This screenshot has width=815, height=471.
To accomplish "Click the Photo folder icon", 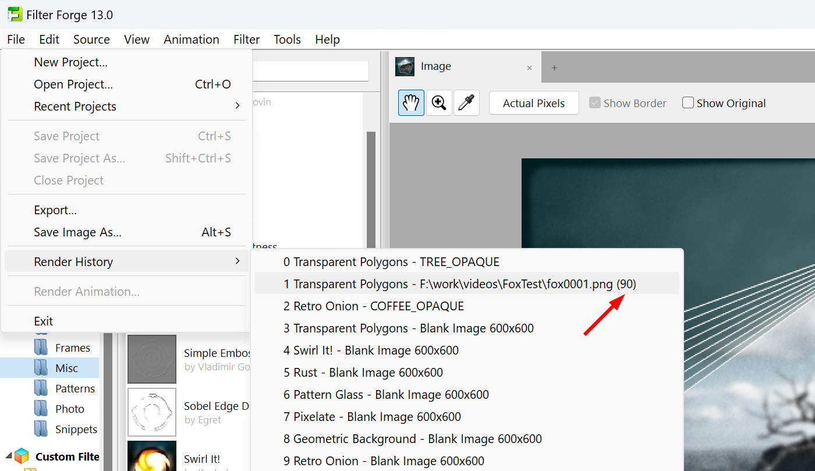I will point(41,409).
